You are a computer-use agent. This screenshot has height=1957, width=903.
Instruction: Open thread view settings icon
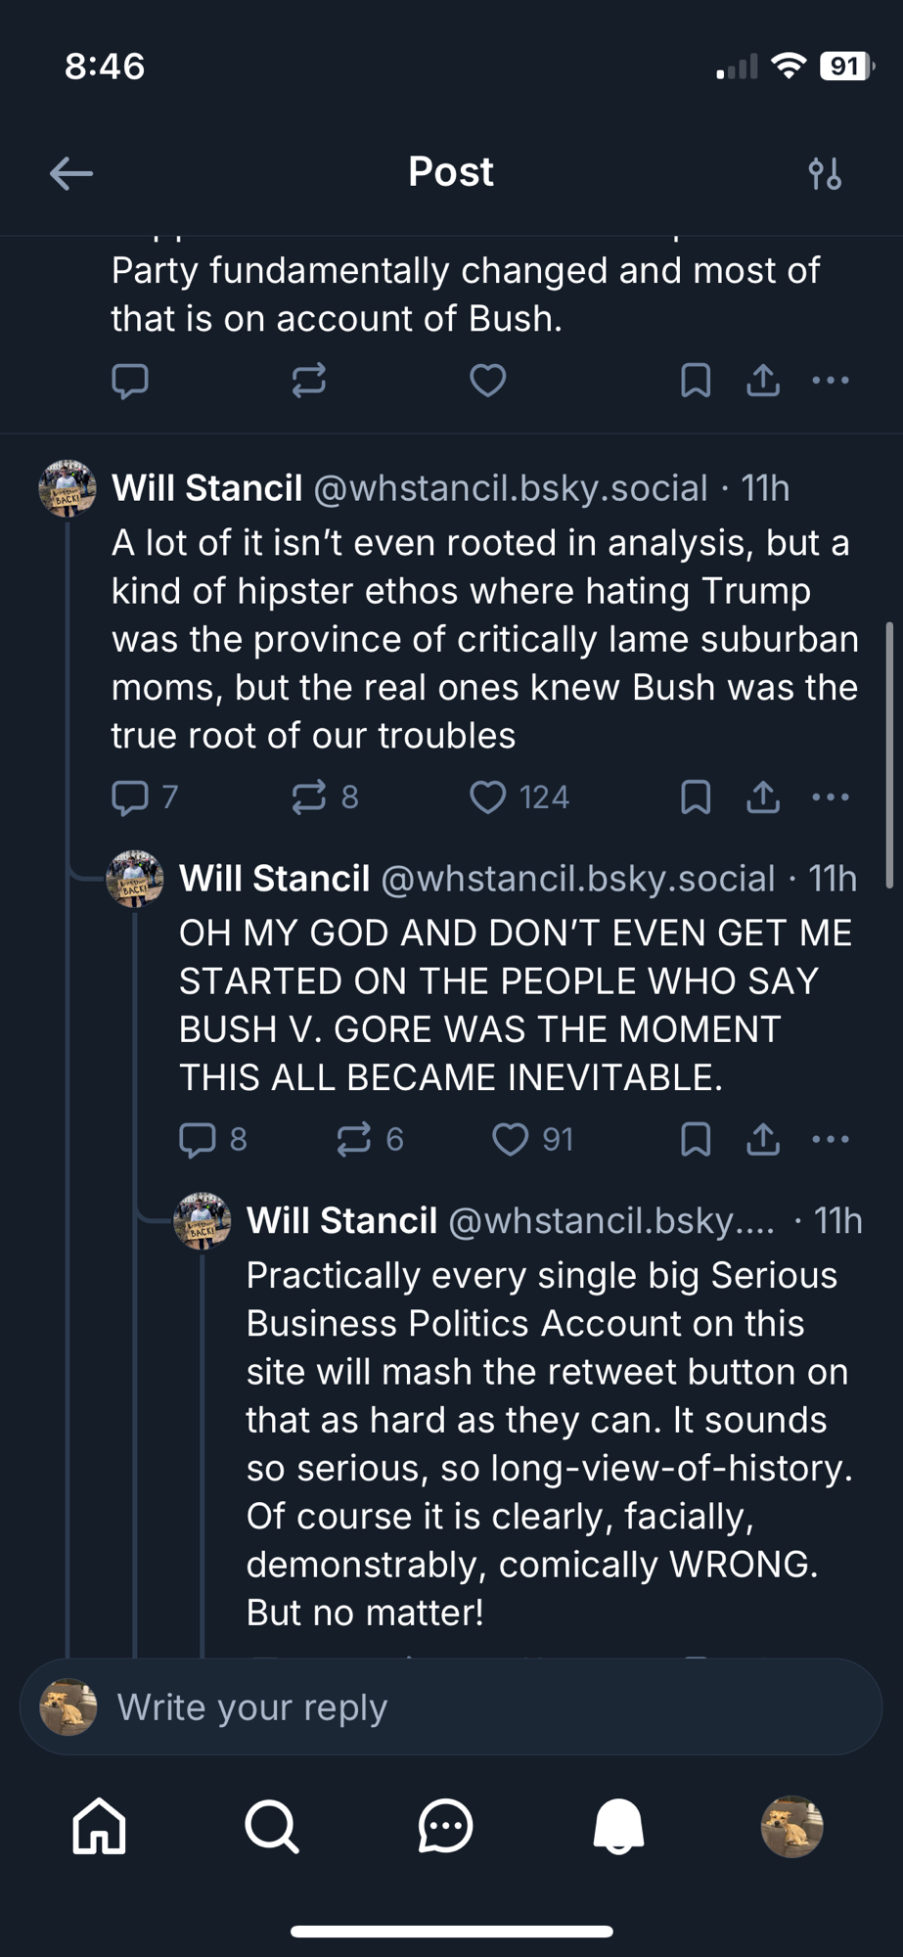pyautogui.click(x=825, y=174)
